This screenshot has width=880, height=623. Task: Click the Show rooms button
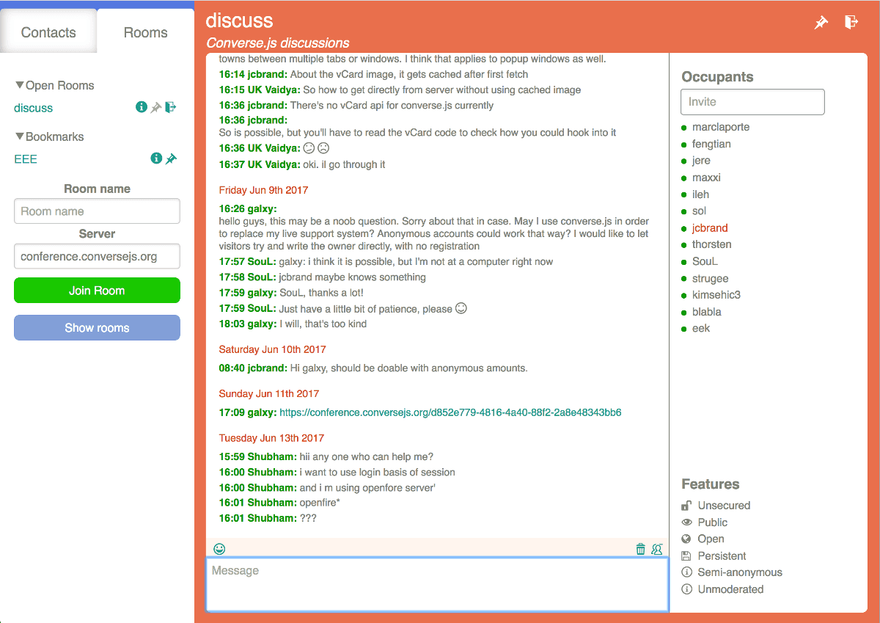(x=97, y=328)
